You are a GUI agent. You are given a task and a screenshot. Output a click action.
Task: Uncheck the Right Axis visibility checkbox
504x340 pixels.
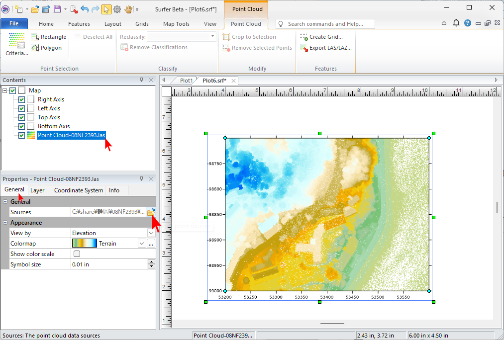(21, 99)
